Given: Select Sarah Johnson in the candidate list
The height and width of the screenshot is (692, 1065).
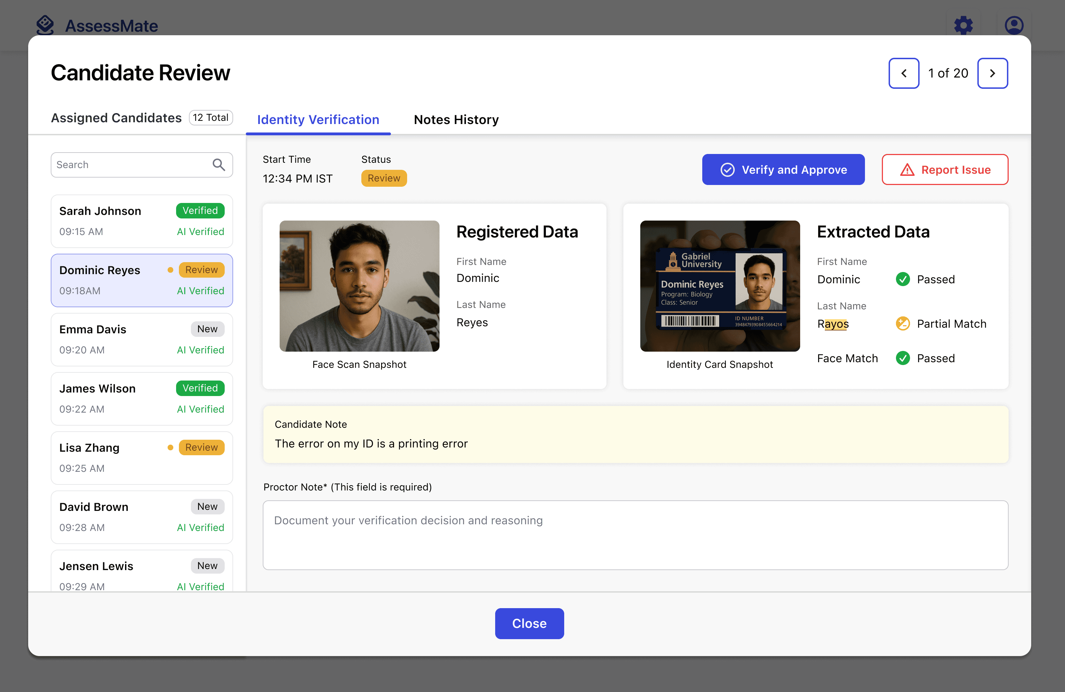Looking at the screenshot, I should pyautogui.click(x=142, y=221).
